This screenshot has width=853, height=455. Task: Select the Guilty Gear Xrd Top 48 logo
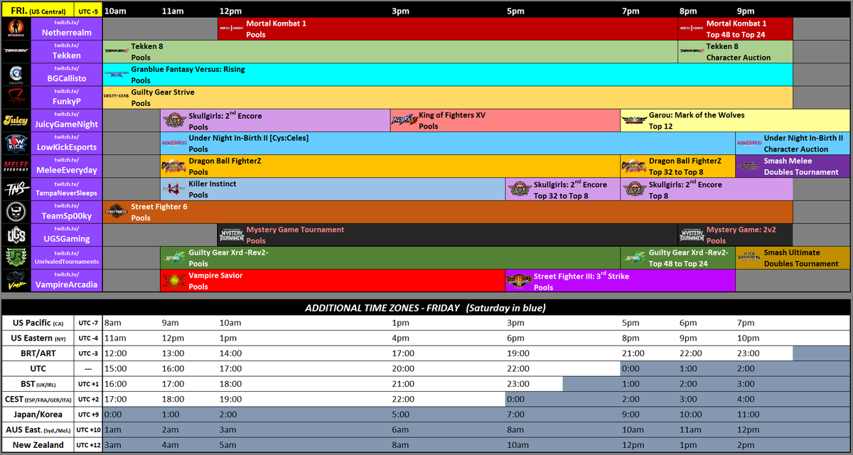pyautogui.click(x=634, y=257)
